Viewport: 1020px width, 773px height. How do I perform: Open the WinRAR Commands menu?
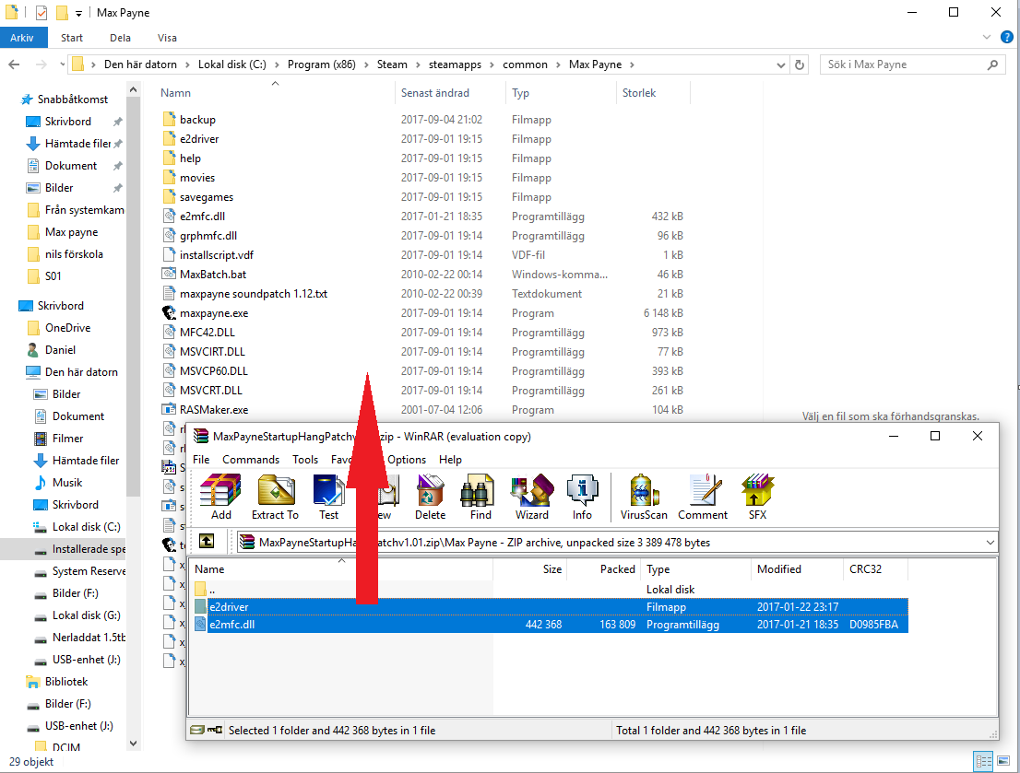tap(251, 459)
